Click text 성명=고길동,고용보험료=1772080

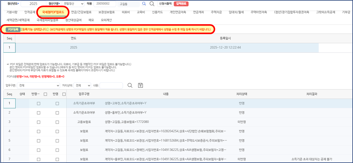pyautogui.click(x=127, y=122)
